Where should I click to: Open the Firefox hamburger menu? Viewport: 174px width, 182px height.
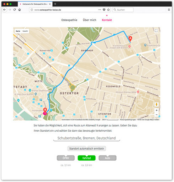tap(169, 10)
